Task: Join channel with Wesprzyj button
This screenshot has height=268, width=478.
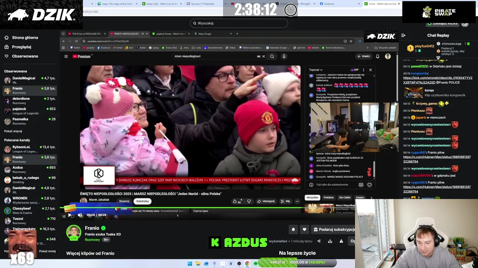Action: point(124,201)
